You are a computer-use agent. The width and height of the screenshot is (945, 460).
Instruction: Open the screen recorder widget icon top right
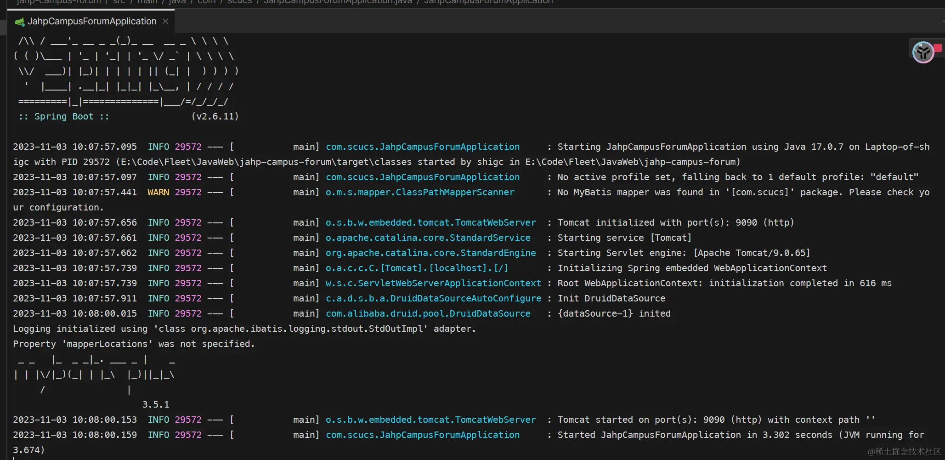(x=922, y=52)
